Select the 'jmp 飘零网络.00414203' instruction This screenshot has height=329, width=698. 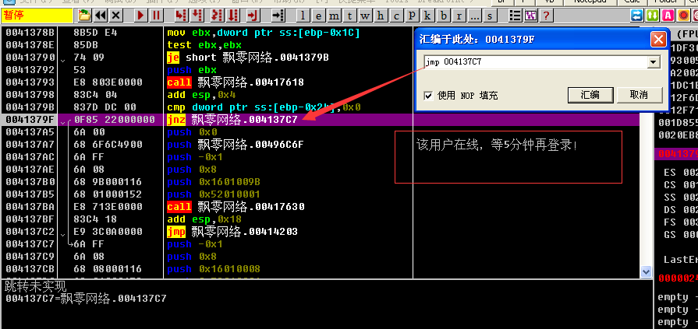click(232, 231)
